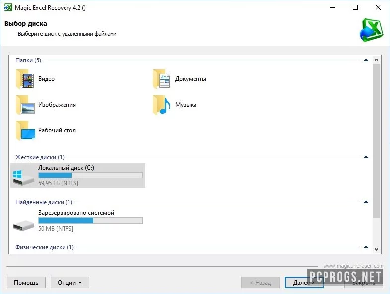The width and height of the screenshot is (390, 294).
Task: Click the Музыка label
Action: (x=186, y=105)
